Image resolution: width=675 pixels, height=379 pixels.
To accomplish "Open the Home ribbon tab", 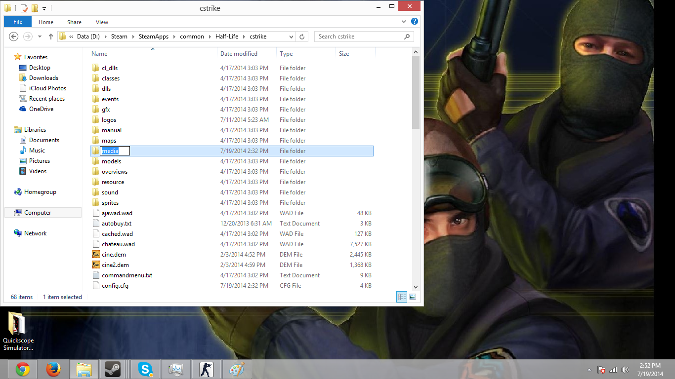I will coord(46,22).
